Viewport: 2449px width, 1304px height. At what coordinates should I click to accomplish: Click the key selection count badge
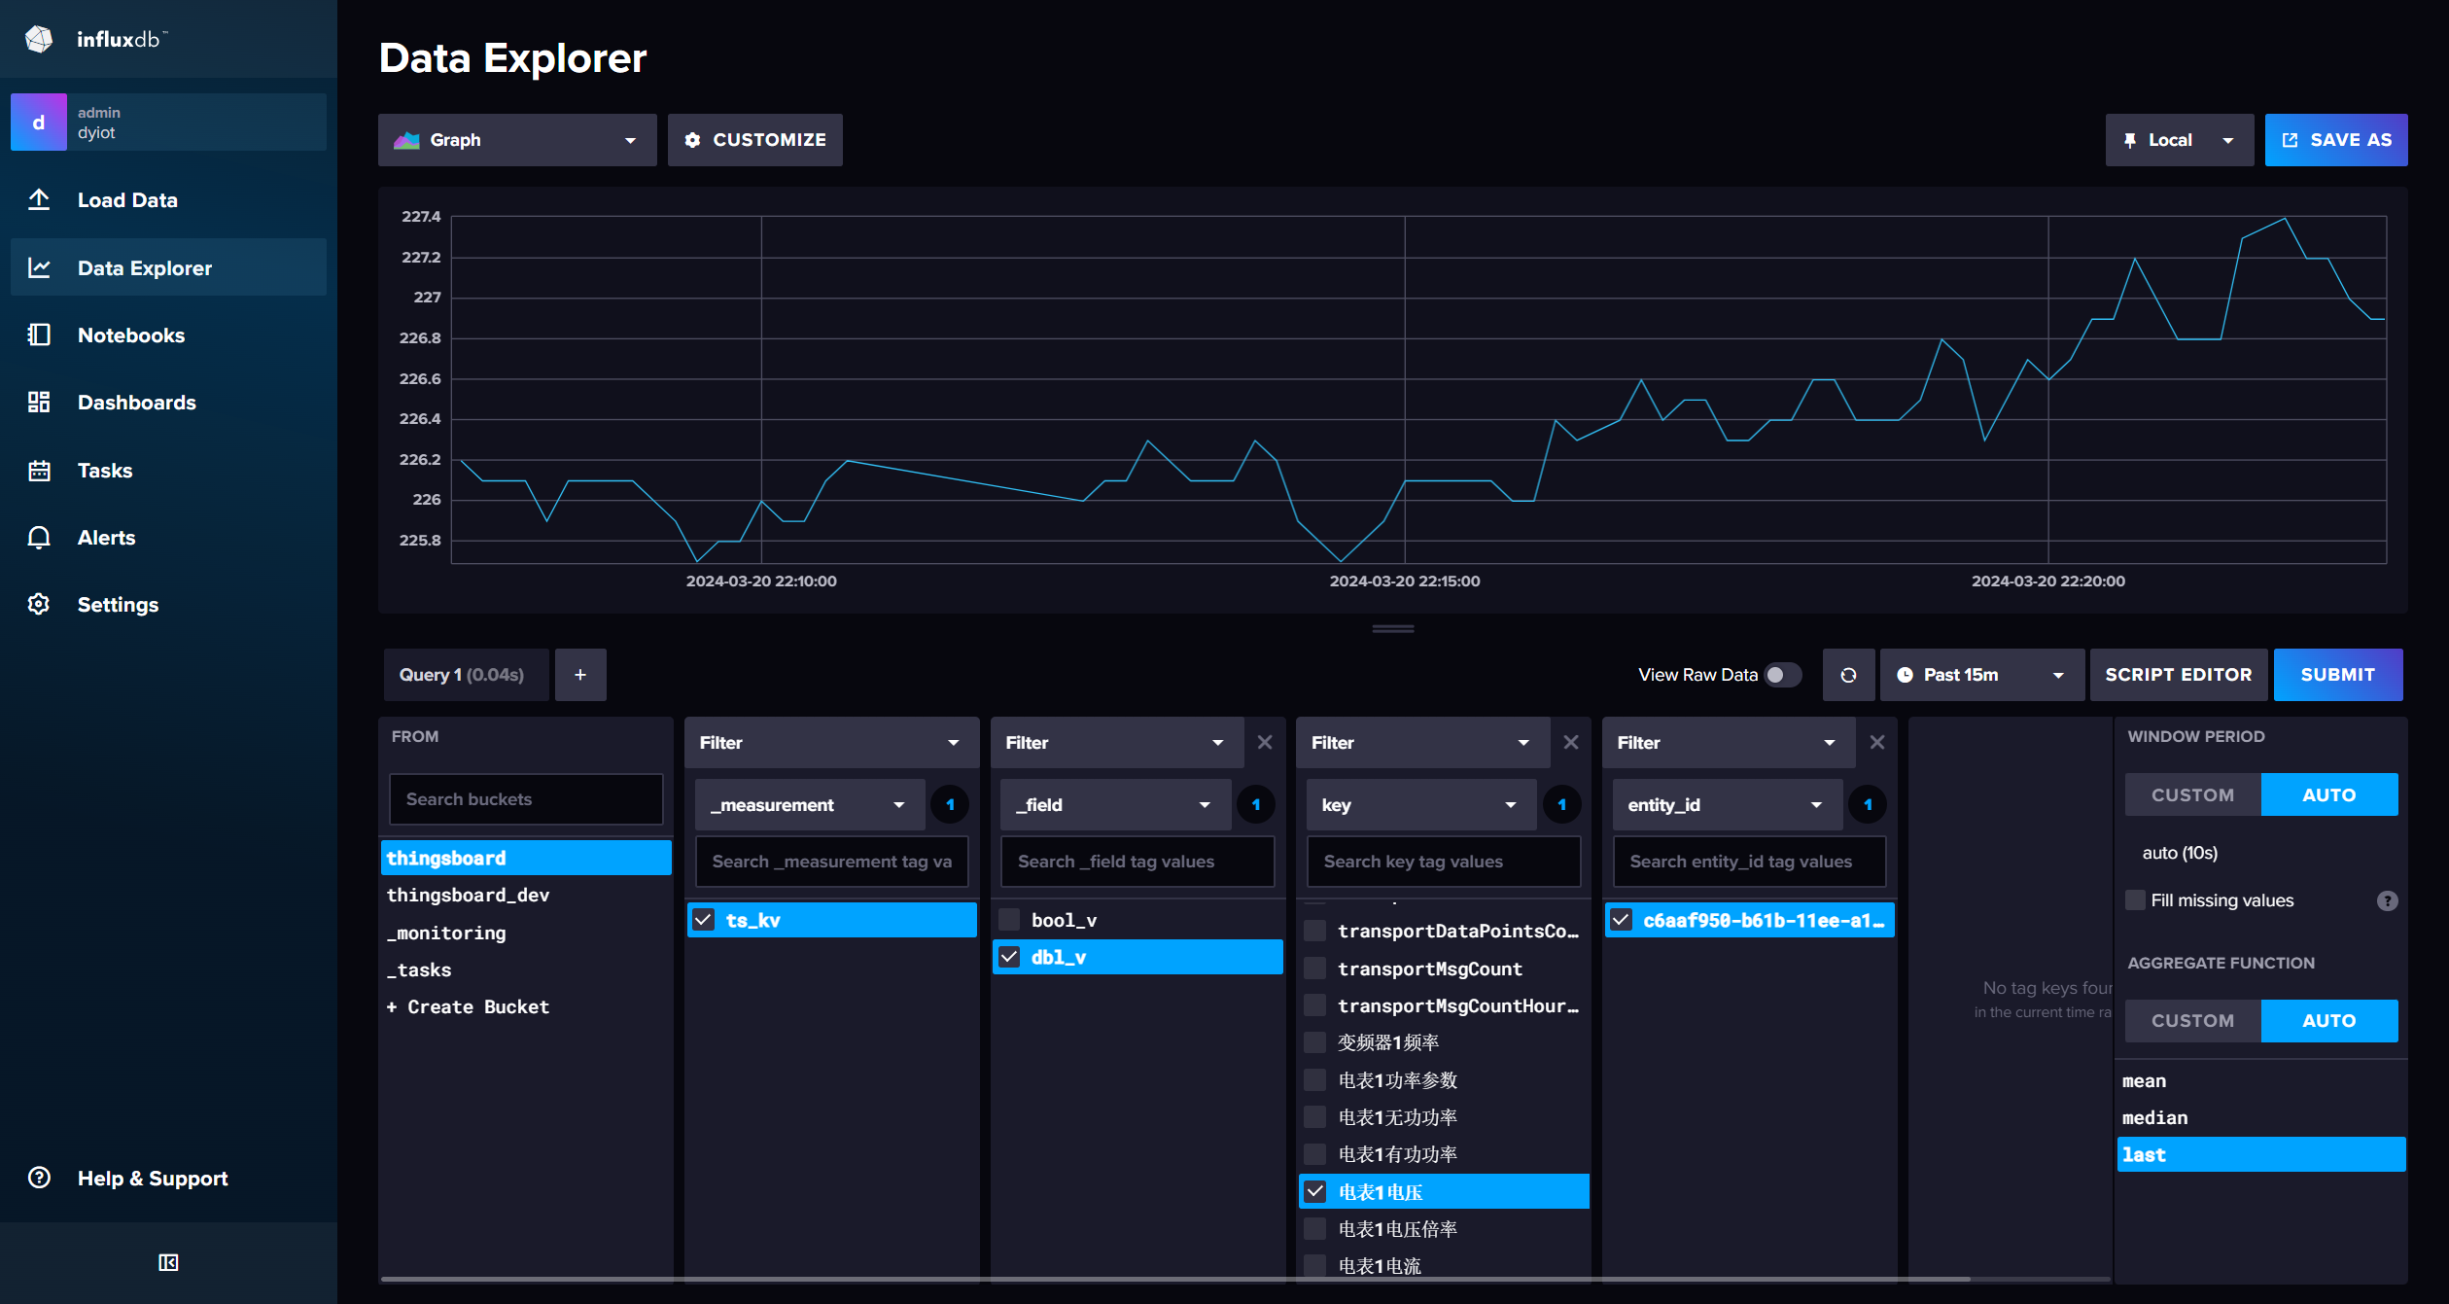(x=1562, y=805)
